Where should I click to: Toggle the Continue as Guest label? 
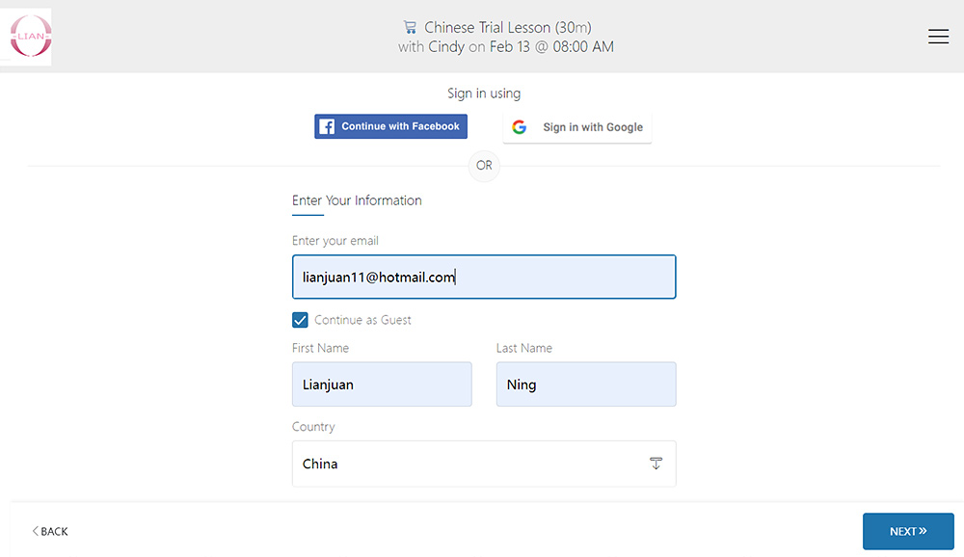[362, 320]
